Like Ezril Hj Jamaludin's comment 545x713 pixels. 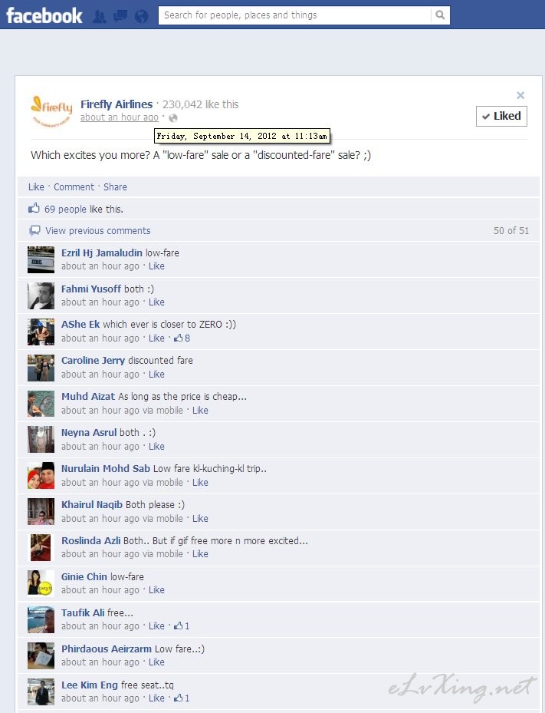click(156, 266)
